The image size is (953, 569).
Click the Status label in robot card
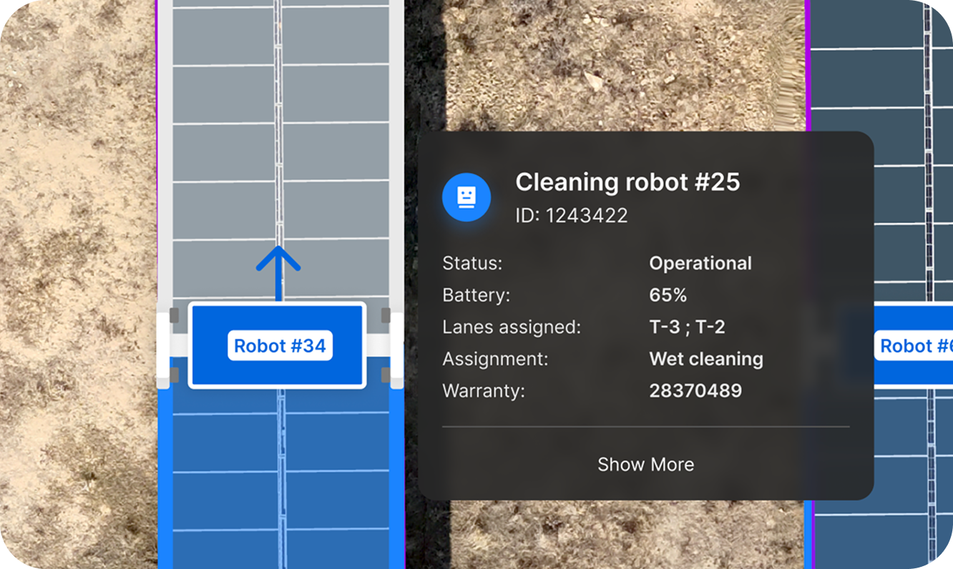(x=472, y=263)
